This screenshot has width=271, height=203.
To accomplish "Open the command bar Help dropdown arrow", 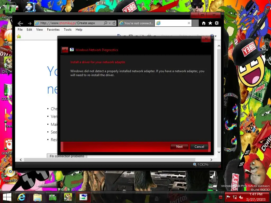I will click(215, 36).
